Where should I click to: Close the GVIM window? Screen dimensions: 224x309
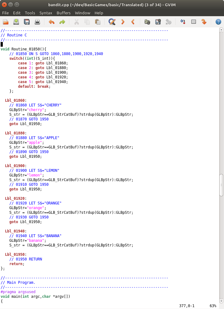4,5
